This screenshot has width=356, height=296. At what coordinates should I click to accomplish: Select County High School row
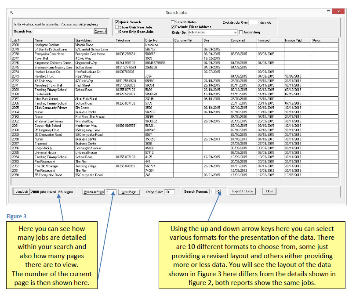tap(174, 126)
